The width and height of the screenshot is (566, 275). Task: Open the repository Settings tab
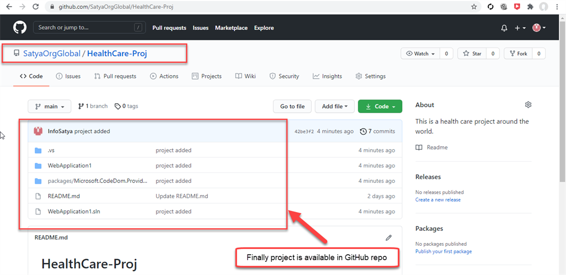370,76
